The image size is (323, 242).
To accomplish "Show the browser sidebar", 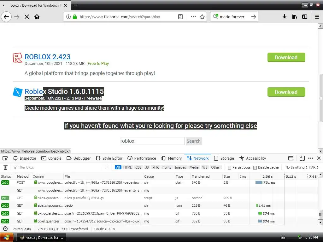I will pos(305,17).
